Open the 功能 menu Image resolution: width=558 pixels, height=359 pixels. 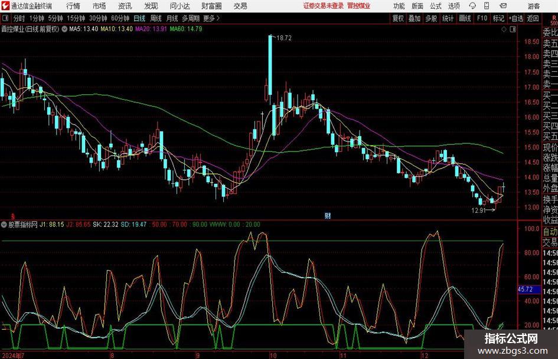point(399,6)
